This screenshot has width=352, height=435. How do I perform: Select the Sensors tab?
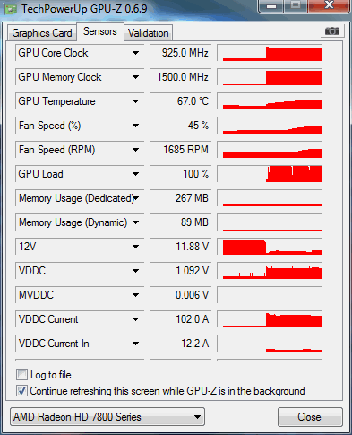pyautogui.click(x=100, y=31)
